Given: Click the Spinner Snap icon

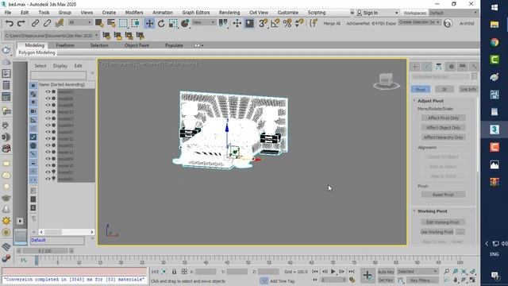Looking at the screenshot, I should (299, 23).
